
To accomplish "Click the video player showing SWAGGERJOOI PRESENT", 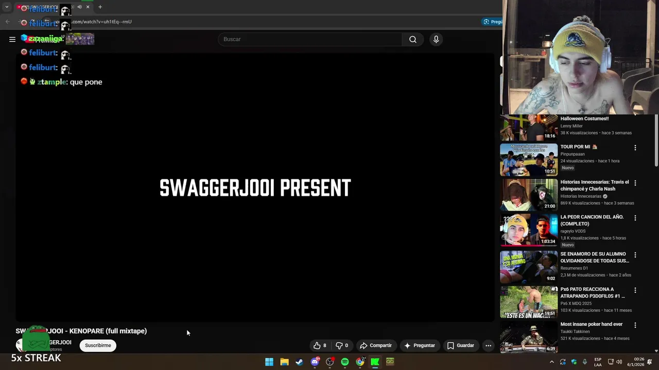I will click(x=255, y=188).
